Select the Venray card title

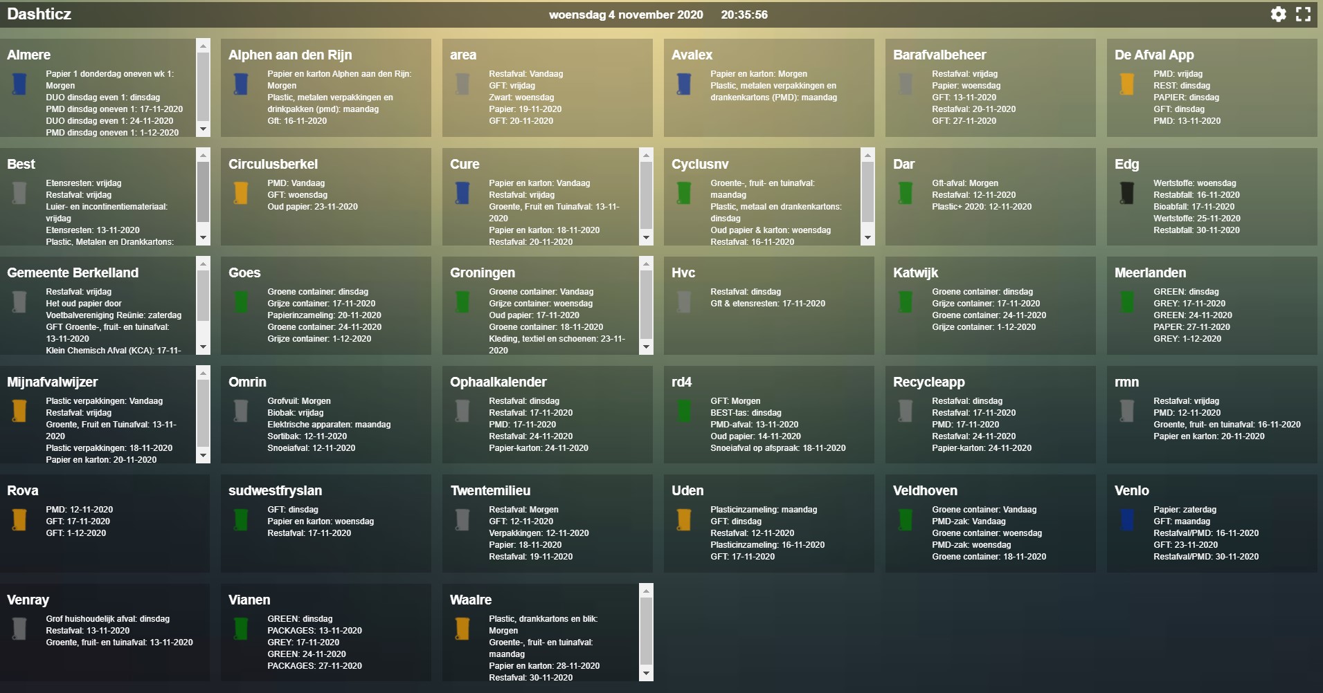point(28,600)
